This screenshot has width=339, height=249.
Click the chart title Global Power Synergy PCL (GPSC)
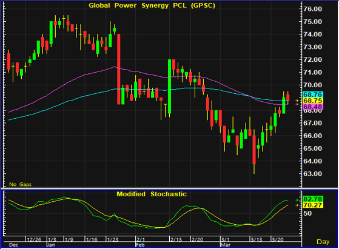coord(152,5)
